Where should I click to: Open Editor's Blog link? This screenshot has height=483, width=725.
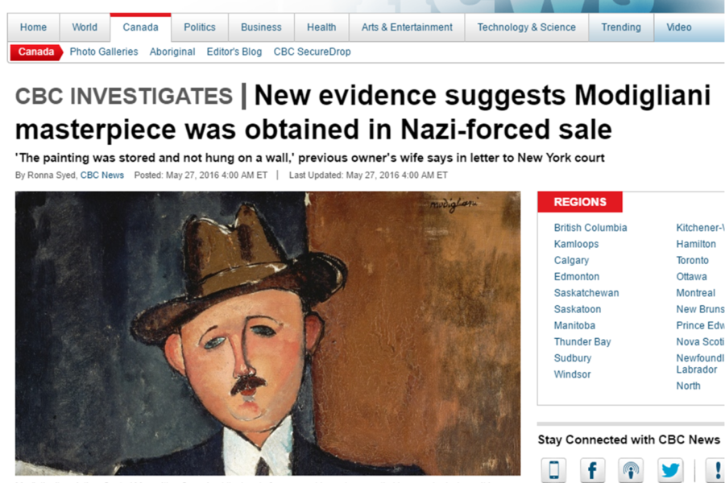234,52
